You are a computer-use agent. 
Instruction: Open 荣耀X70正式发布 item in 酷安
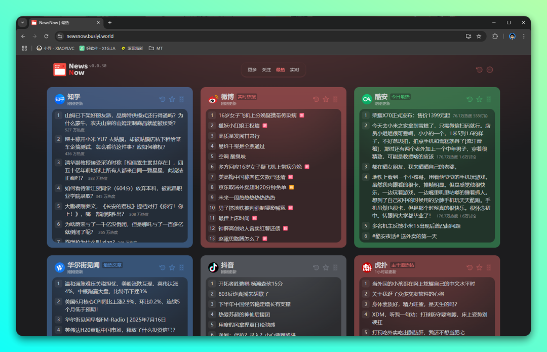411,115
